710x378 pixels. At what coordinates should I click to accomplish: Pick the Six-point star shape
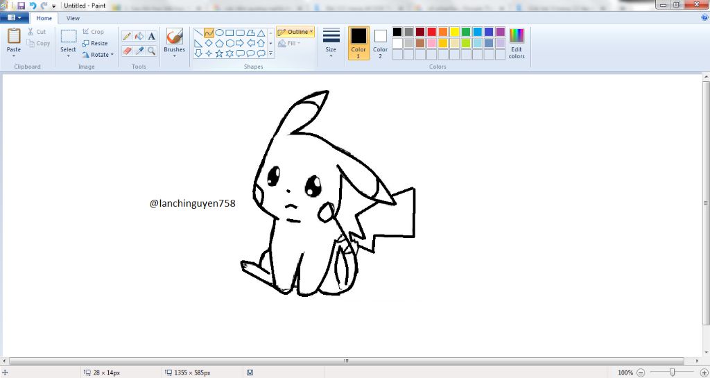coord(230,53)
